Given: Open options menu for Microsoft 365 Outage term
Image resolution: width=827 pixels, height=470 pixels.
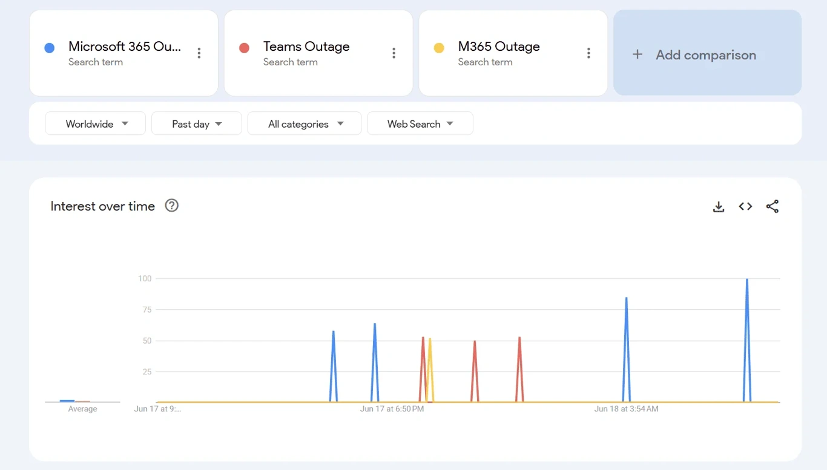Looking at the screenshot, I should pos(199,53).
